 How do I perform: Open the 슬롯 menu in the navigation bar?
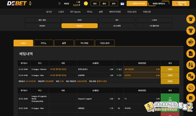101,12
